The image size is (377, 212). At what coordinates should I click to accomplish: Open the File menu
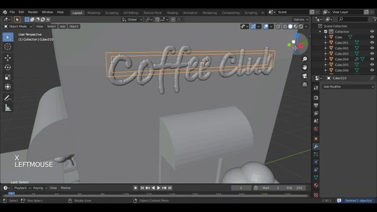(12, 12)
